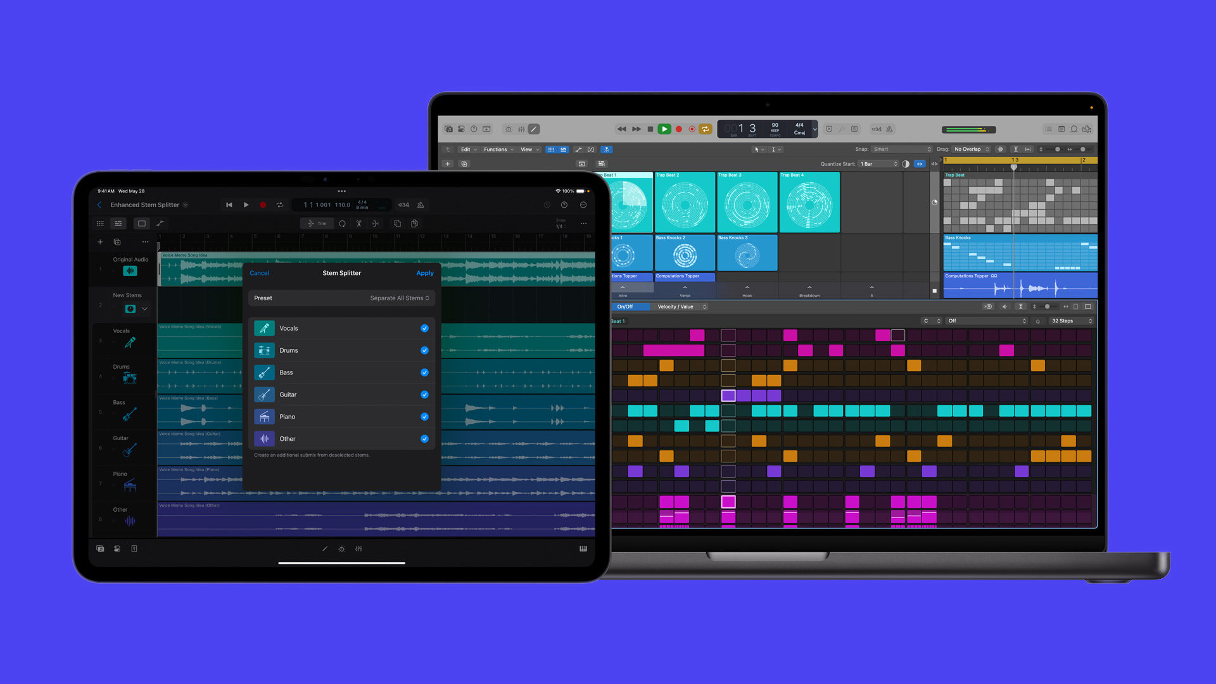The width and height of the screenshot is (1216, 684).
Task: Open the Functions menu
Action: pyautogui.click(x=497, y=149)
